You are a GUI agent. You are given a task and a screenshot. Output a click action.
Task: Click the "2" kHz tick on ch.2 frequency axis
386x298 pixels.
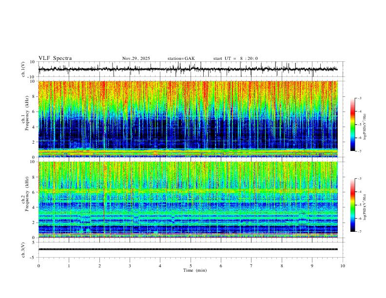(x=34, y=223)
